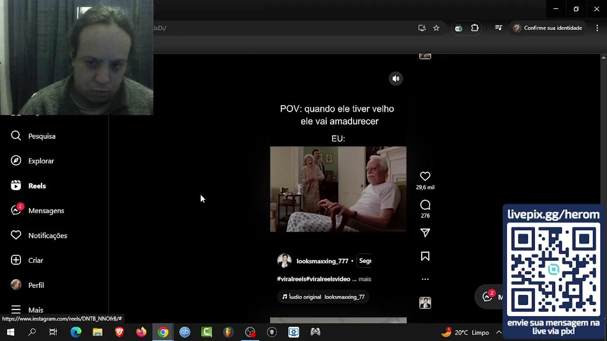Open floating messages button with badge 2

(489, 296)
